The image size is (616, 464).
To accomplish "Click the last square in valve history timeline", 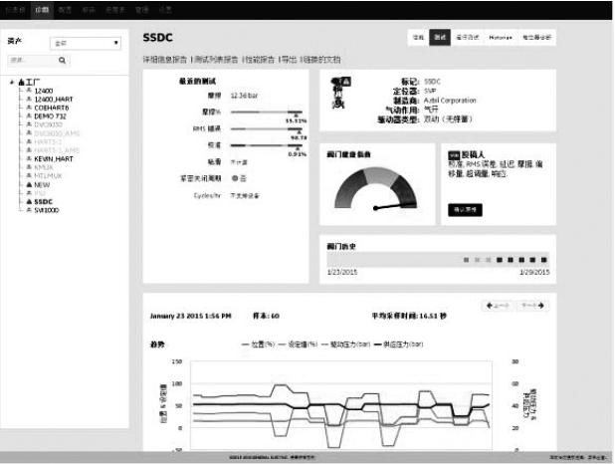I will pyautogui.click(x=544, y=259).
